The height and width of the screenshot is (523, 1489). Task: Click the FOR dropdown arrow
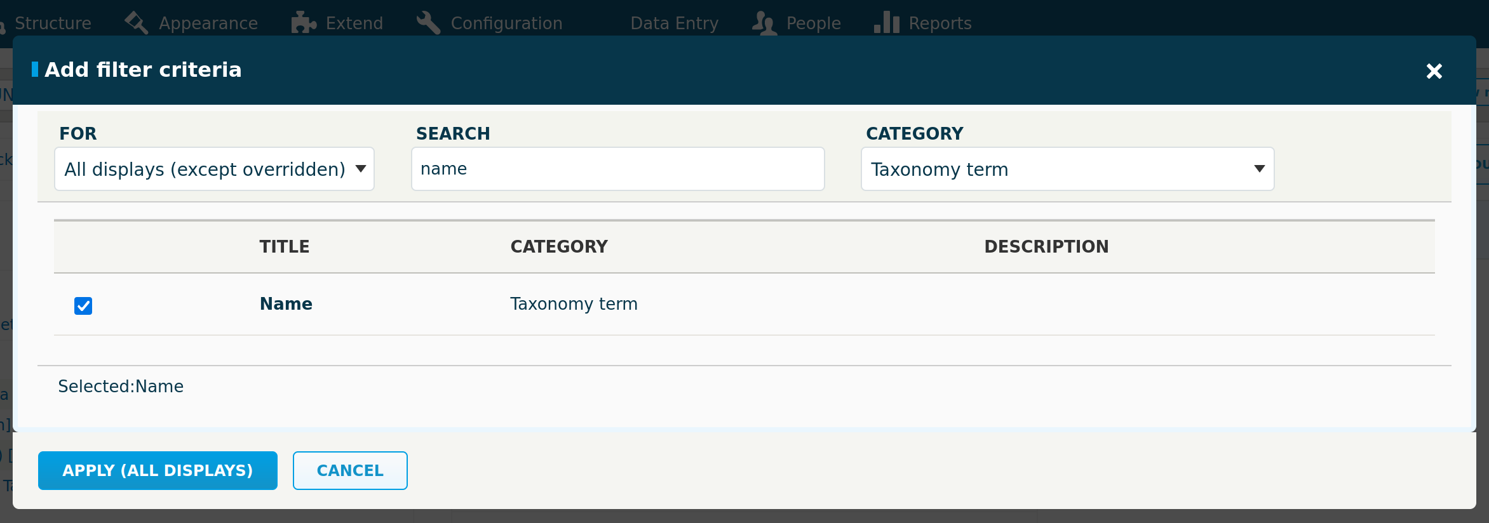[x=360, y=168]
